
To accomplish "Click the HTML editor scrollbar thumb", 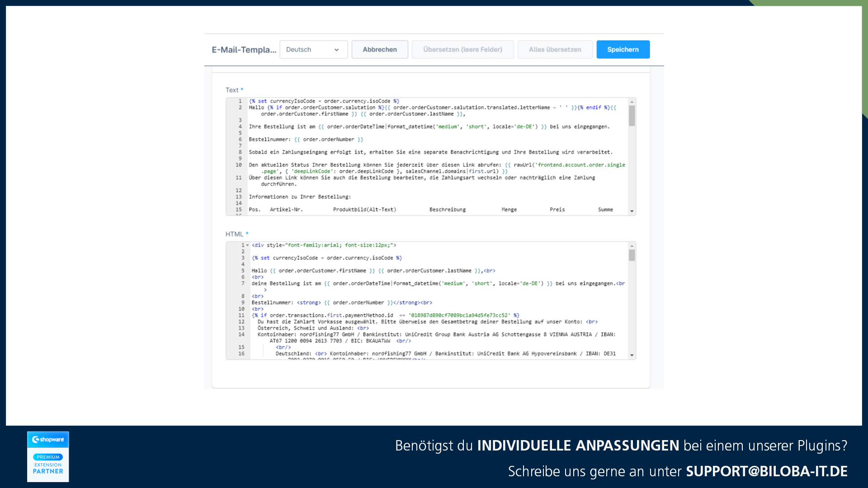I will [632, 256].
